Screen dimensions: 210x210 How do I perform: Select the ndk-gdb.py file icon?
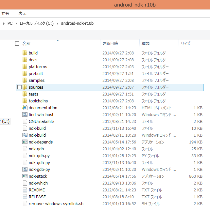pos(25,156)
